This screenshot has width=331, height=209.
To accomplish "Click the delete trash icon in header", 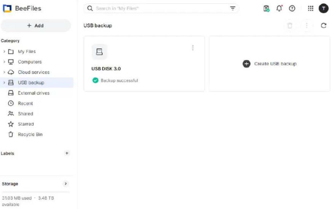I will pyautogui.click(x=290, y=25).
